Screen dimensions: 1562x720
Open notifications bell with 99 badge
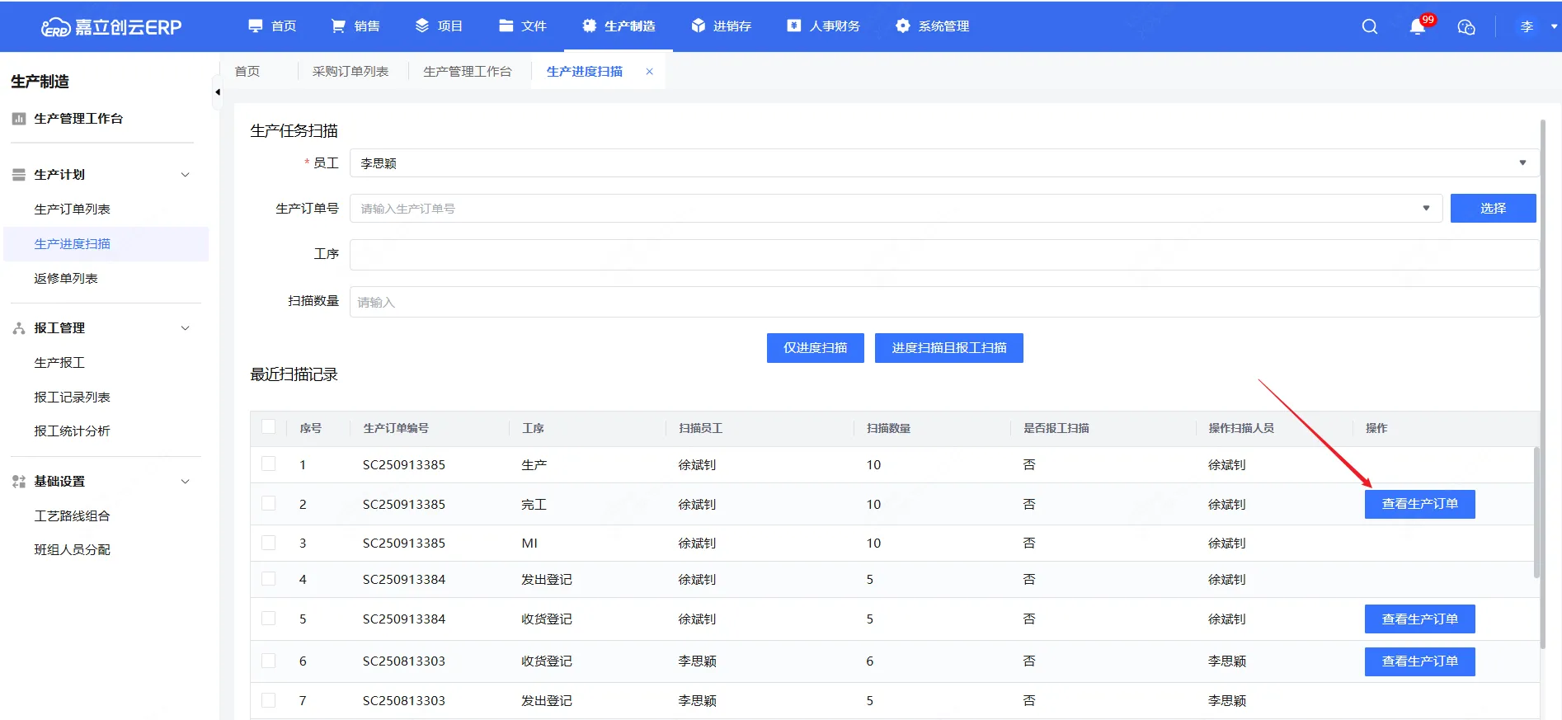click(x=1418, y=26)
